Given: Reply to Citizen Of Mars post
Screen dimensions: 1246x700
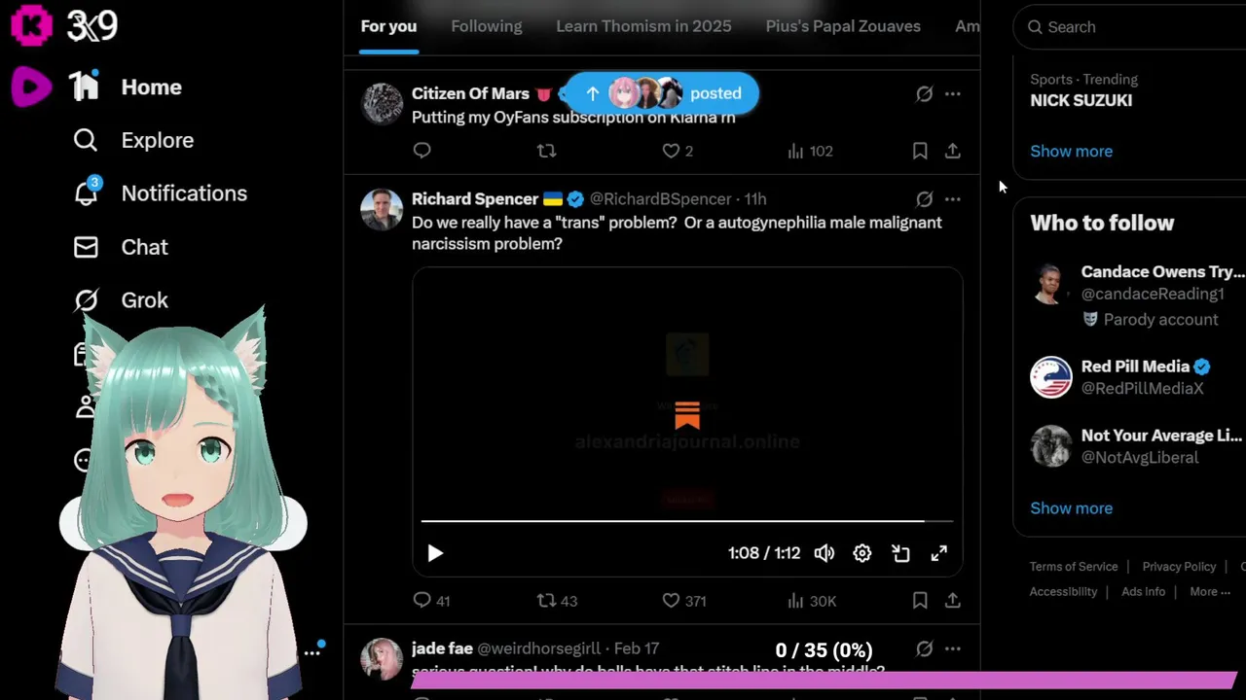Looking at the screenshot, I should pyautogui.click(x=421, y=151).
